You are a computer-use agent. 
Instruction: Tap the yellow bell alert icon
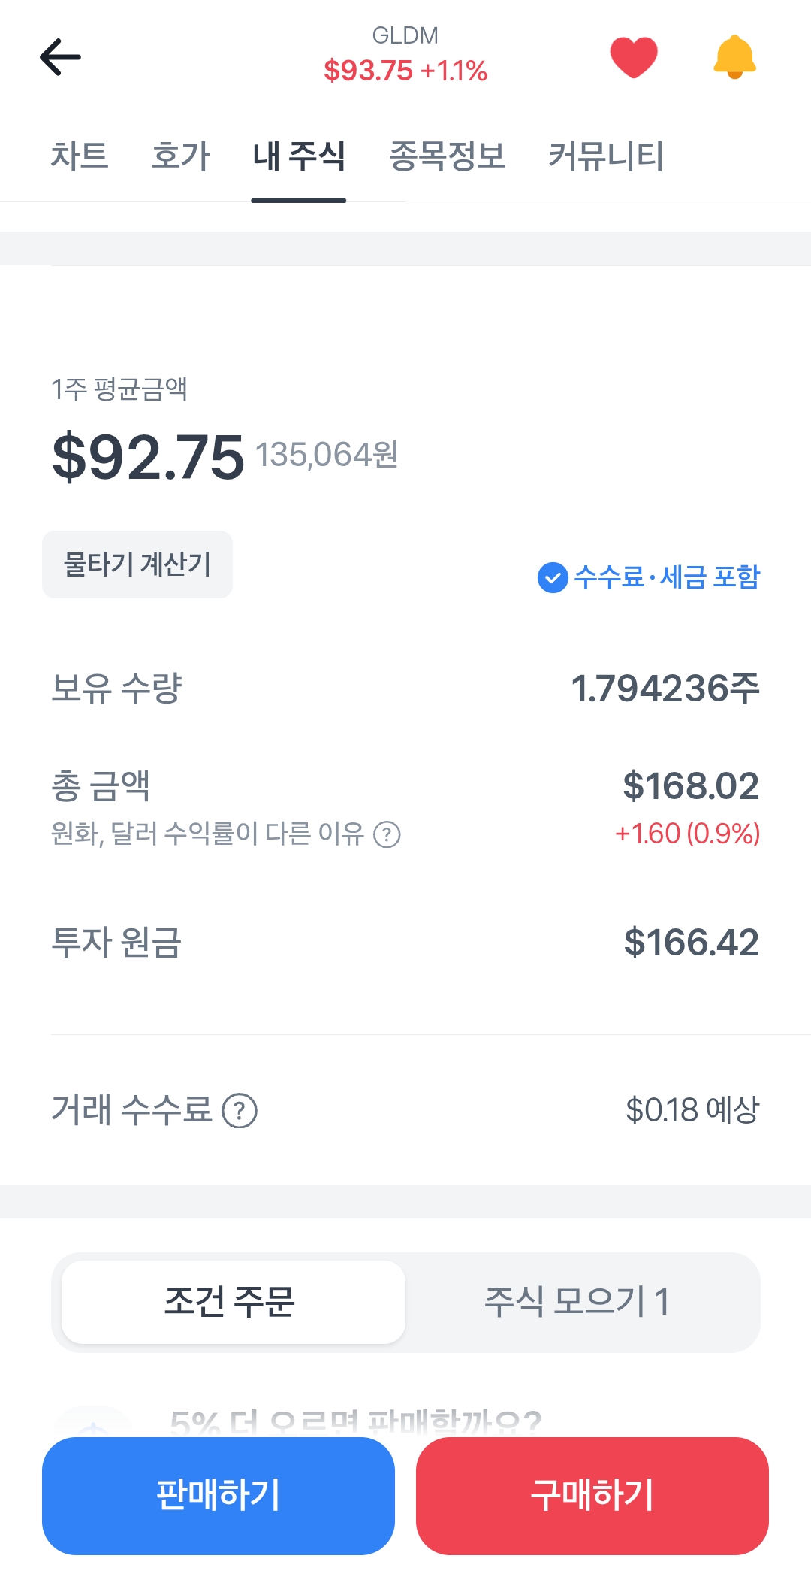734,57
